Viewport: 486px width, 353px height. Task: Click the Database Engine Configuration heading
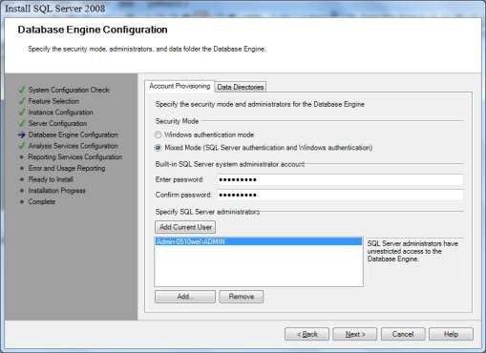pos(93,30)
